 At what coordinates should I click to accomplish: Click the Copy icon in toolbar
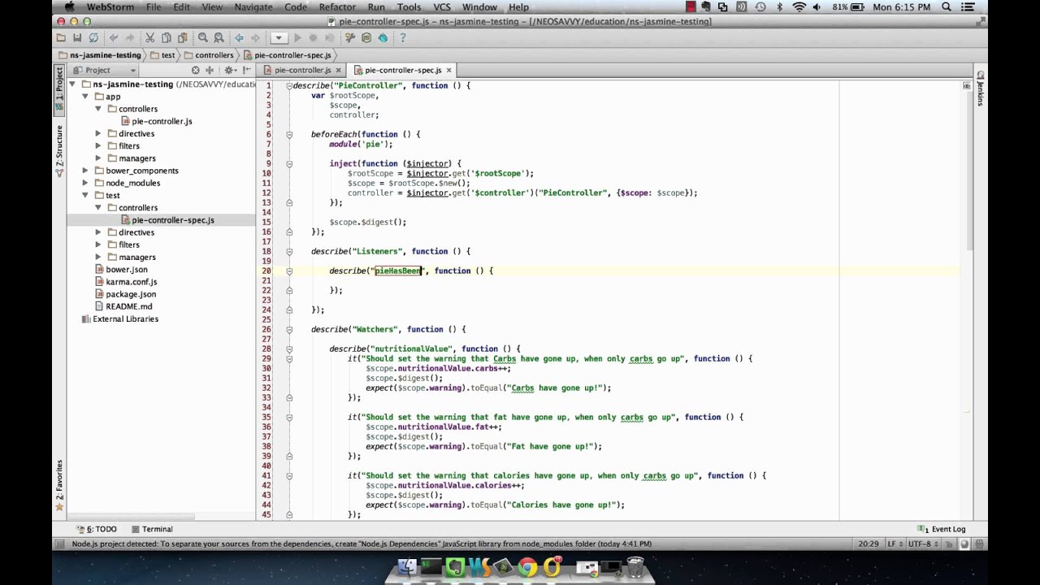coord(167,38)
